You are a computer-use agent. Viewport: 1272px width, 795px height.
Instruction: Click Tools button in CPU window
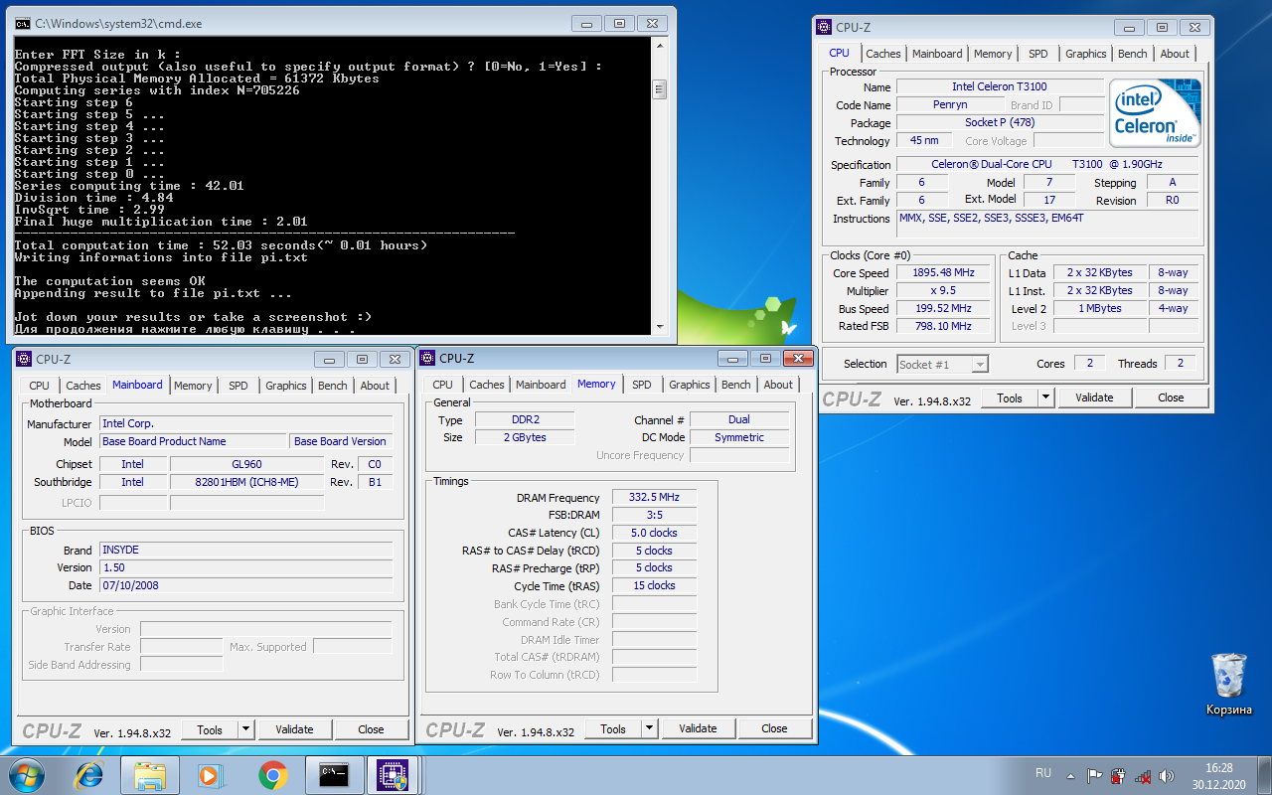[1010, 397]
